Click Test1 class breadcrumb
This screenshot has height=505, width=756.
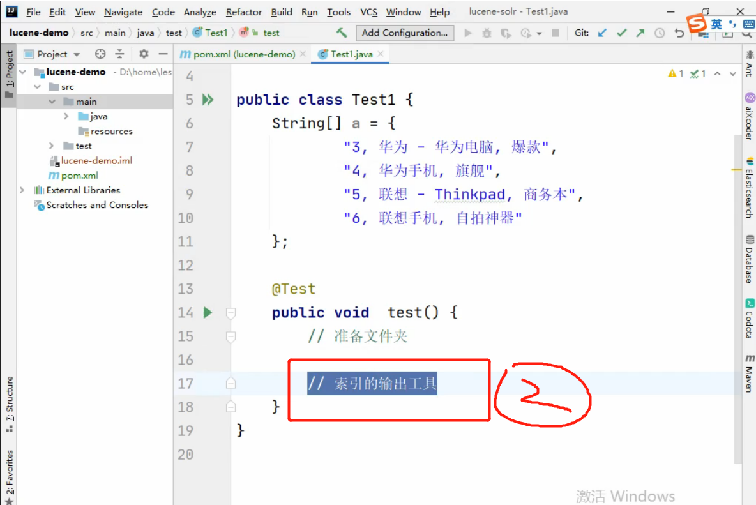(x=210, y=33)
